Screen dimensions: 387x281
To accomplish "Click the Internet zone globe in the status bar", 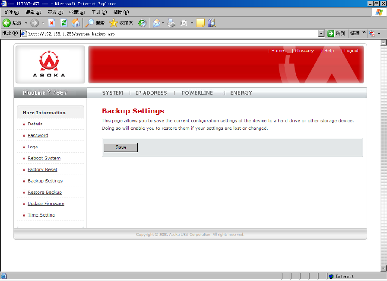I will 331,276.
